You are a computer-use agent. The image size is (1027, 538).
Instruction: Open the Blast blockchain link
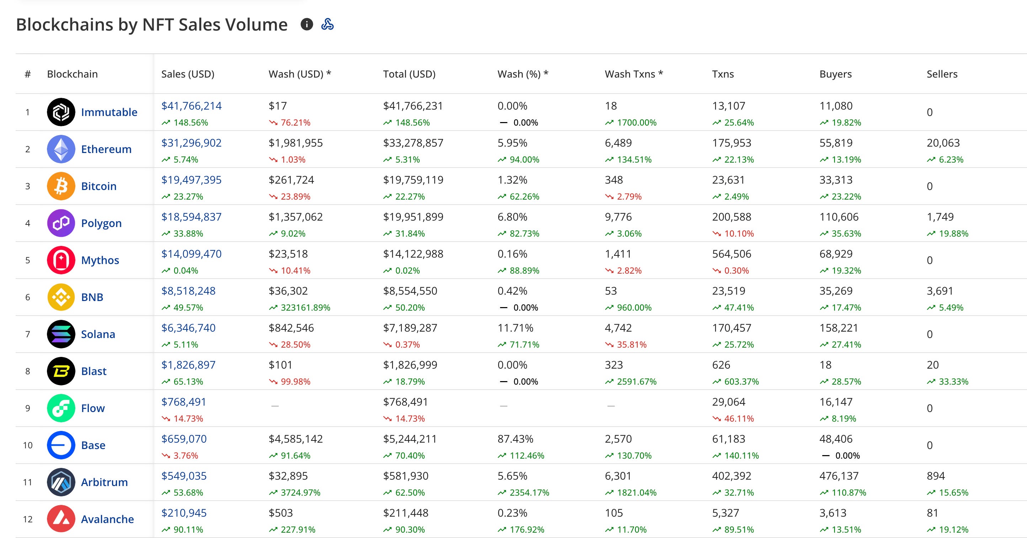coord(94,371)
